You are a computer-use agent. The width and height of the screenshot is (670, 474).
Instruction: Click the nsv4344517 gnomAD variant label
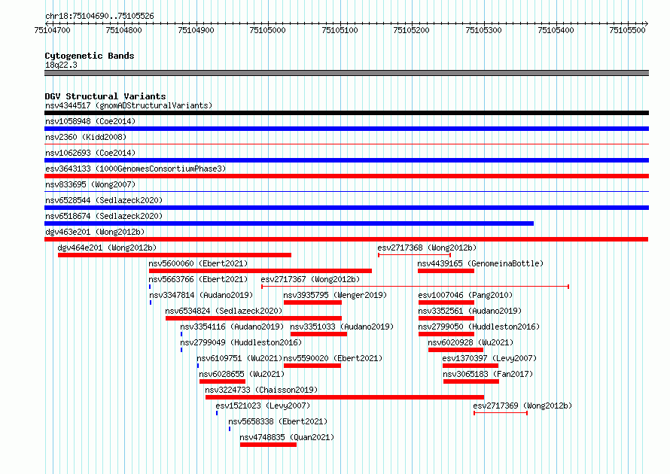pyautogui.click(x=129, y=105)
